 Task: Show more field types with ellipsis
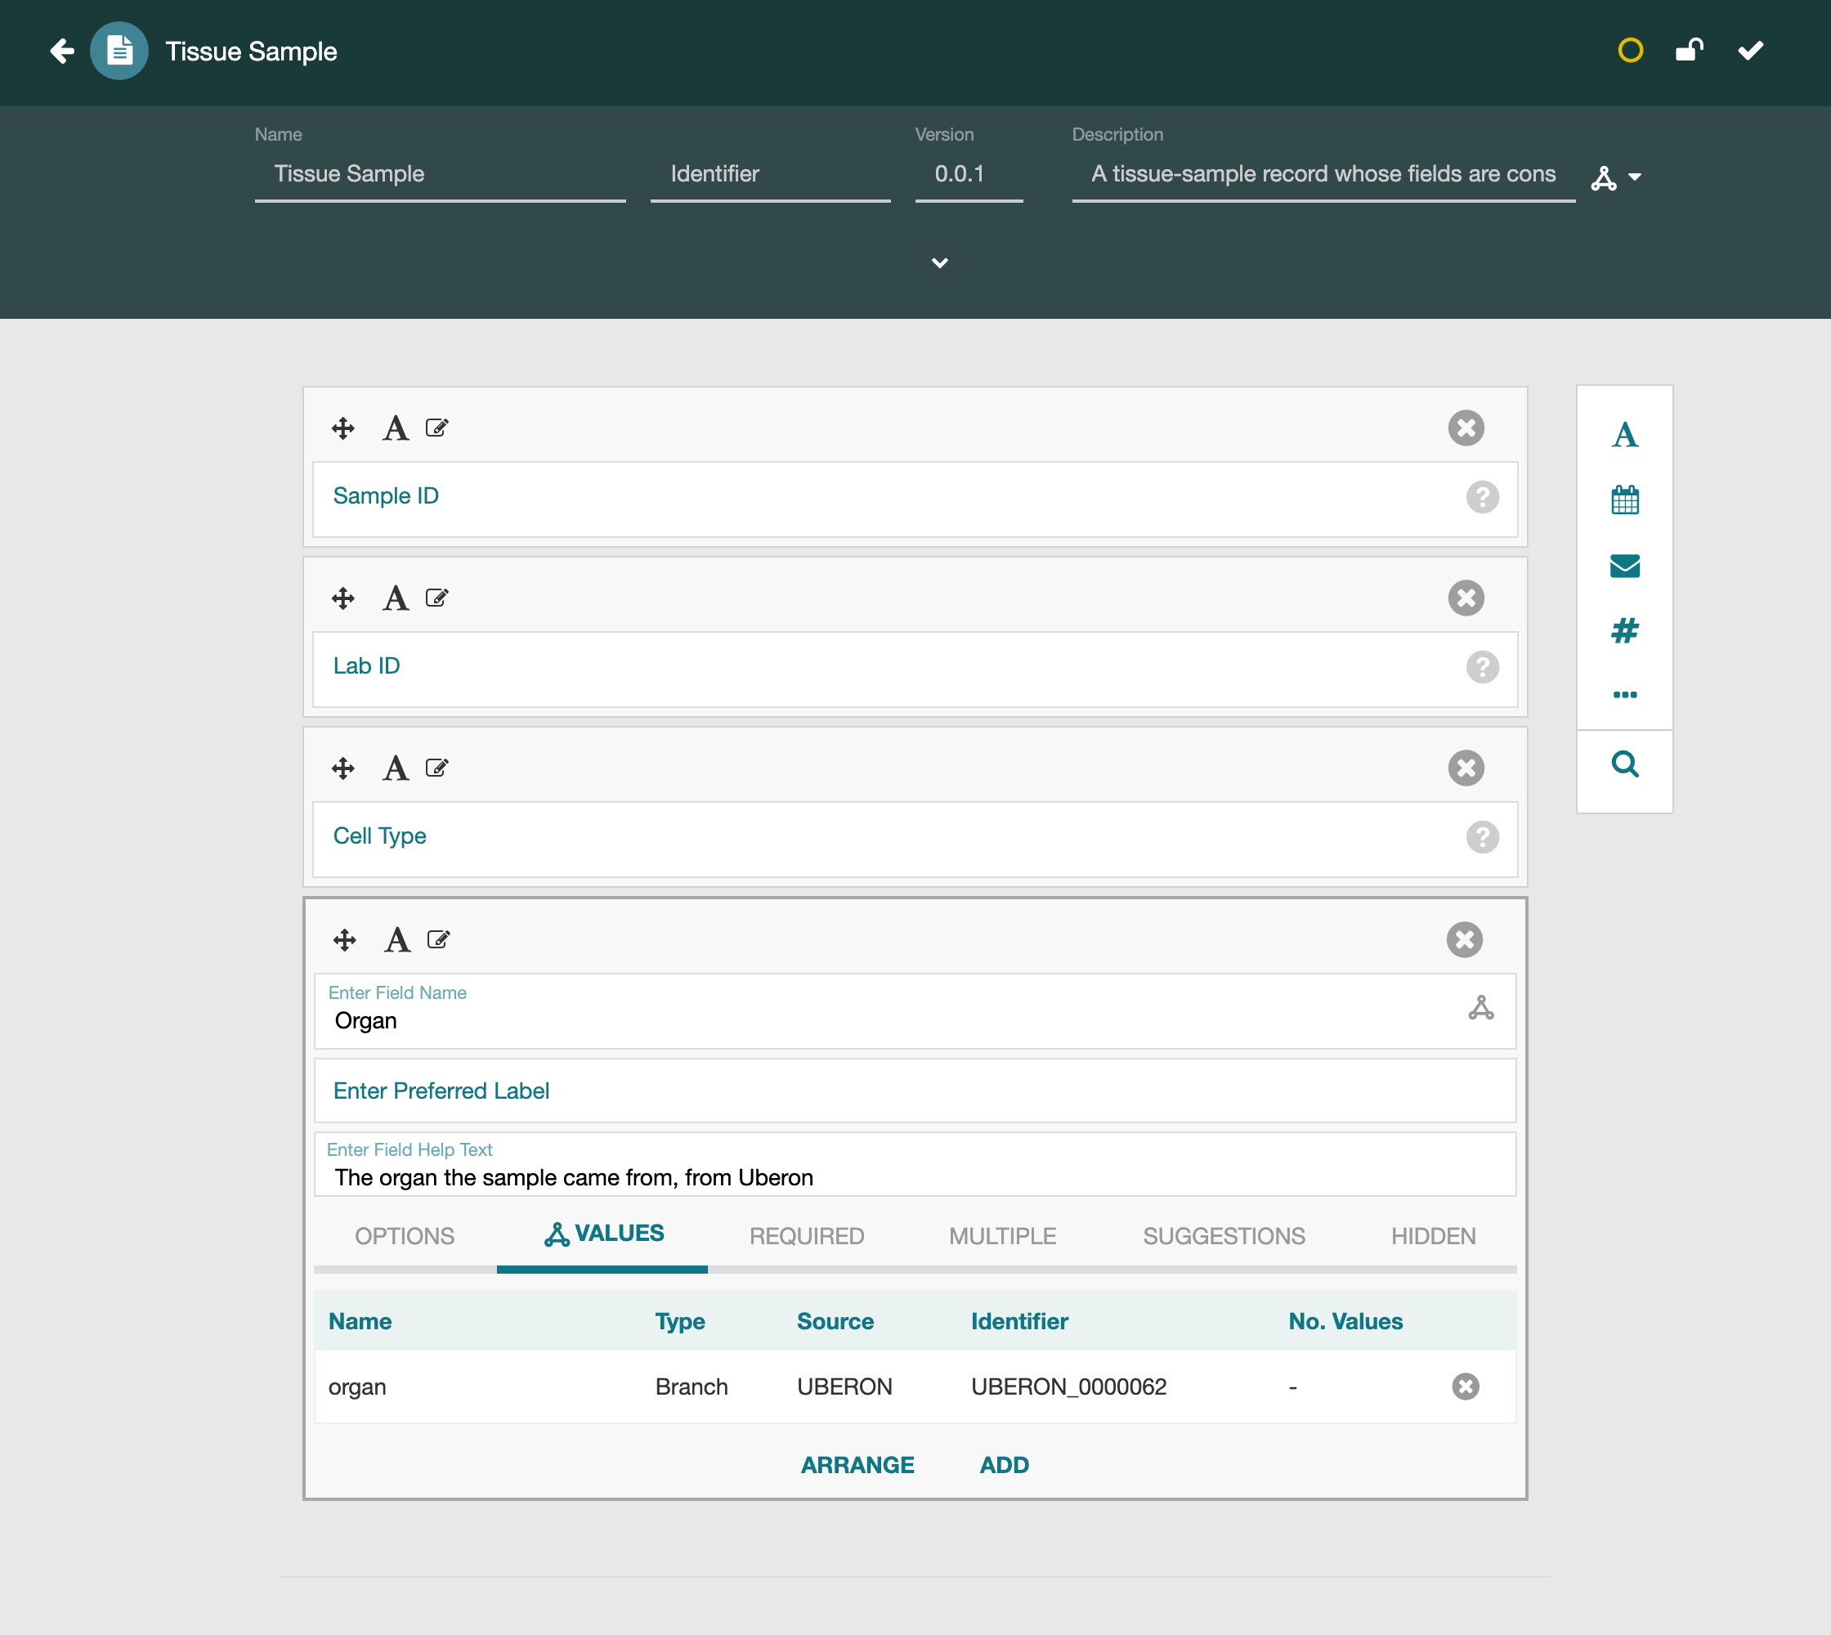1624,694
